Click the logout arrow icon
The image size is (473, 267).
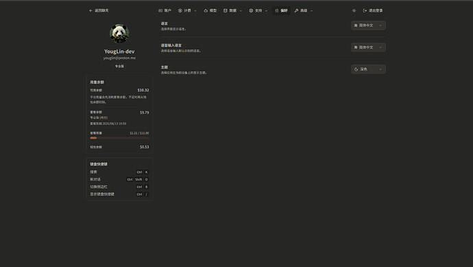pyautogui.click(x=365, y=10)
